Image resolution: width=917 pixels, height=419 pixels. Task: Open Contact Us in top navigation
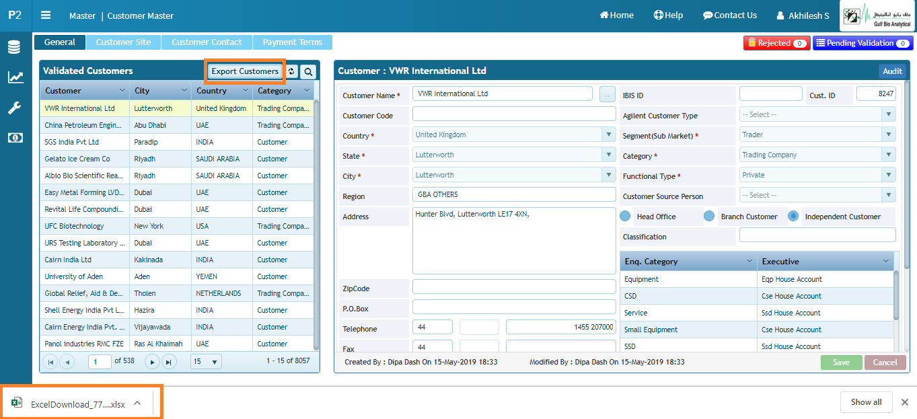730,15
